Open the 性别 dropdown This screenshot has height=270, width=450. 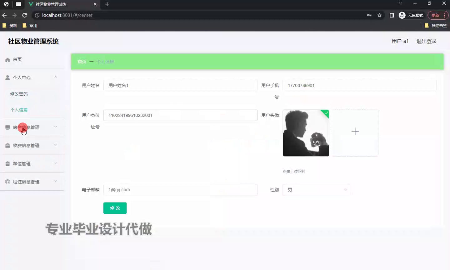tap(317, 190)
